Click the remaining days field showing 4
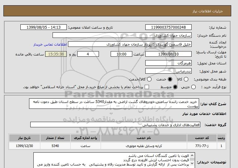This screenshot has height=168, width=238. (88, 54)
